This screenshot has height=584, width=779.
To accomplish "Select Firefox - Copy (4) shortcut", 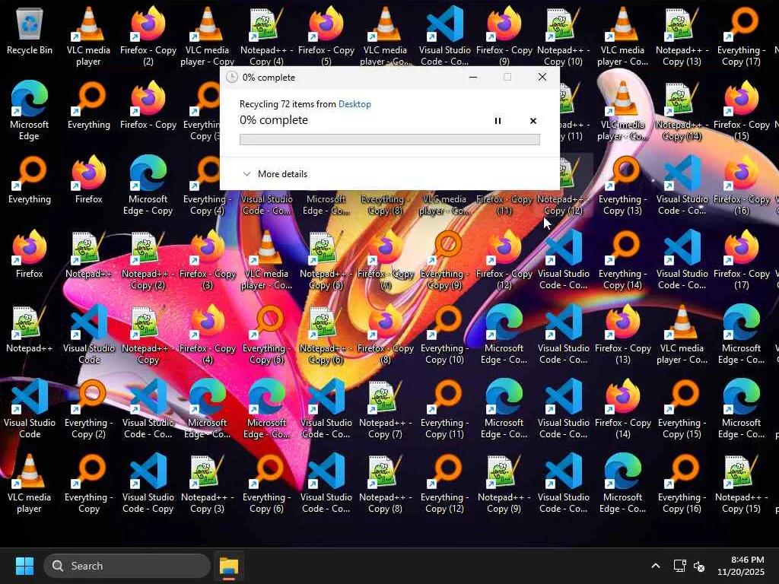I will (x=207, y=335).
